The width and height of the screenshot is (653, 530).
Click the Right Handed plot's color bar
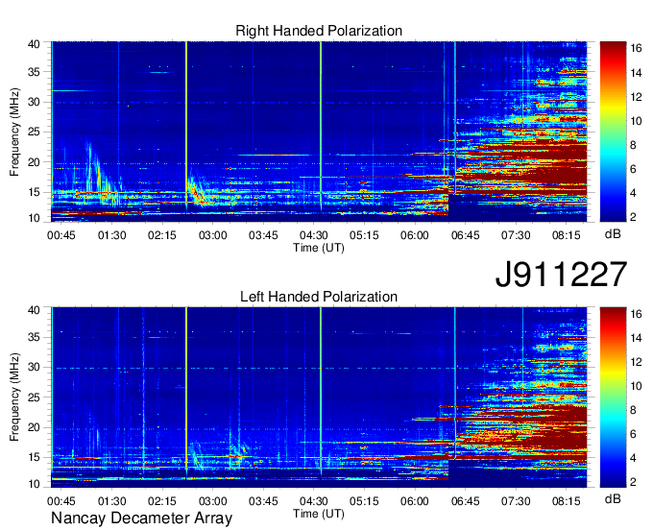(613, 132)
